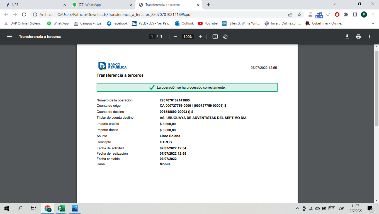
Task: Show hidden system tray icons
Action: [297, 208]
